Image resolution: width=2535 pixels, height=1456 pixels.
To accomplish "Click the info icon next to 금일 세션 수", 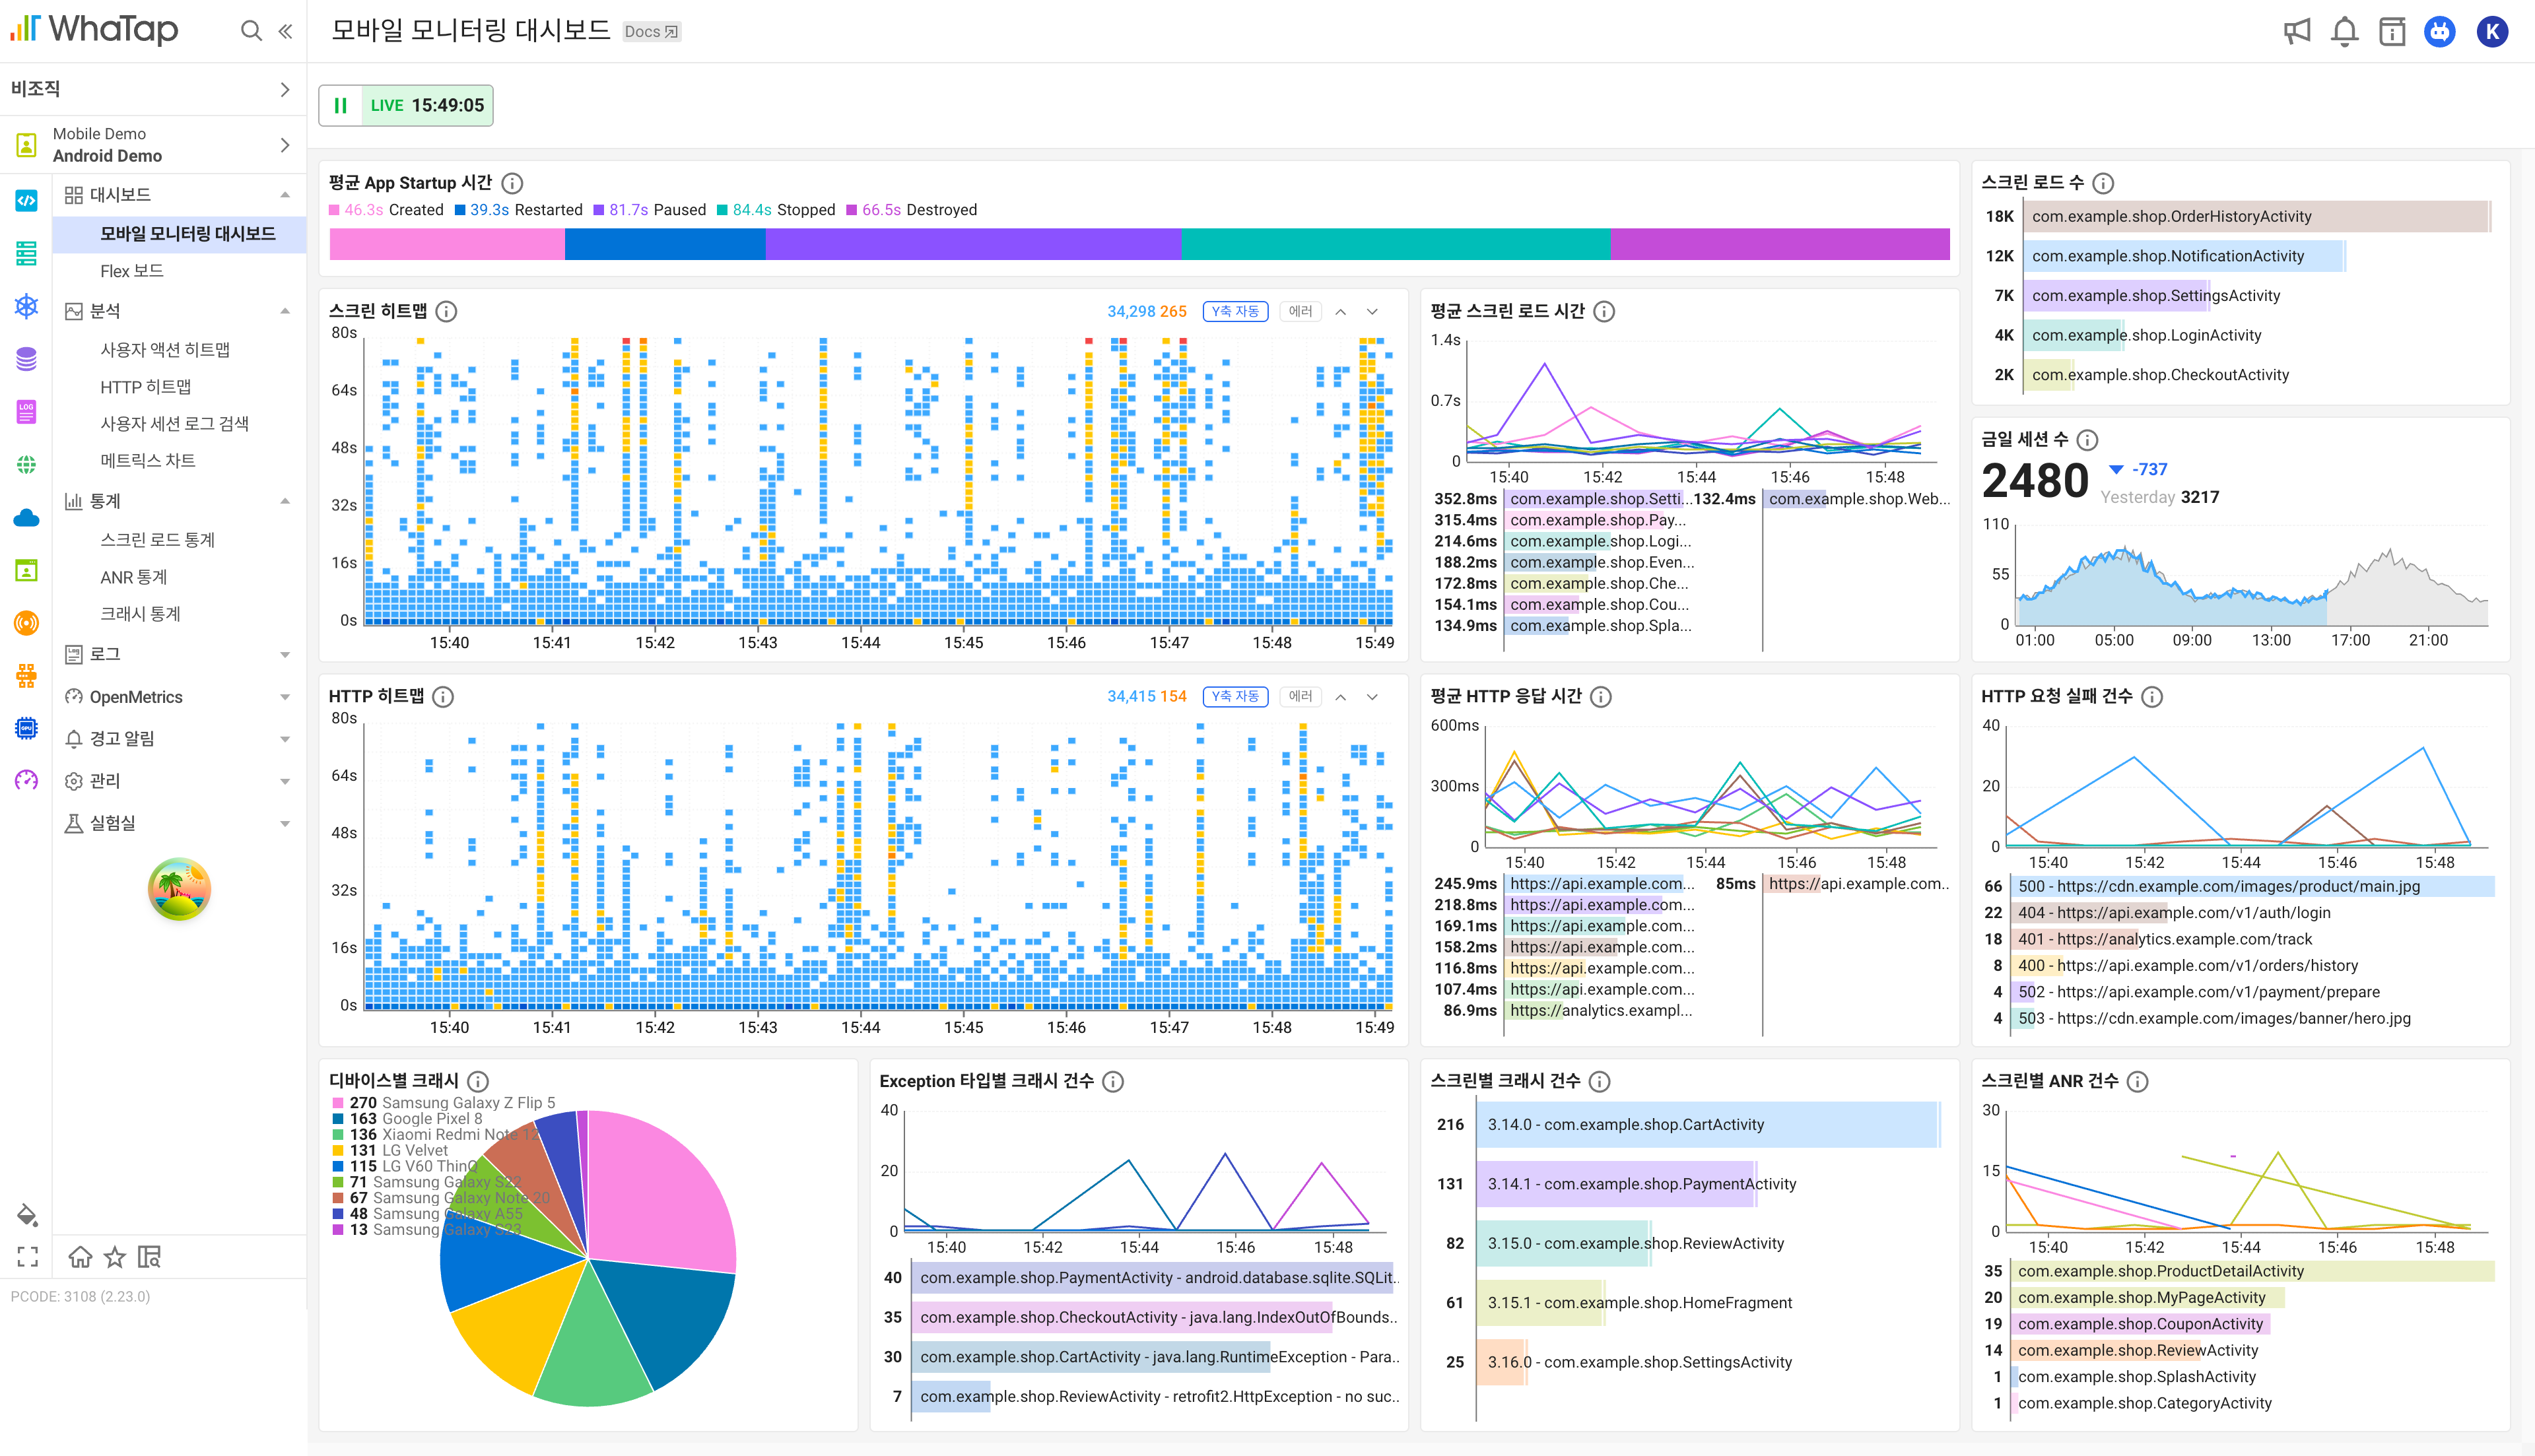I will pyautogui.click(x=2087, y=440).
